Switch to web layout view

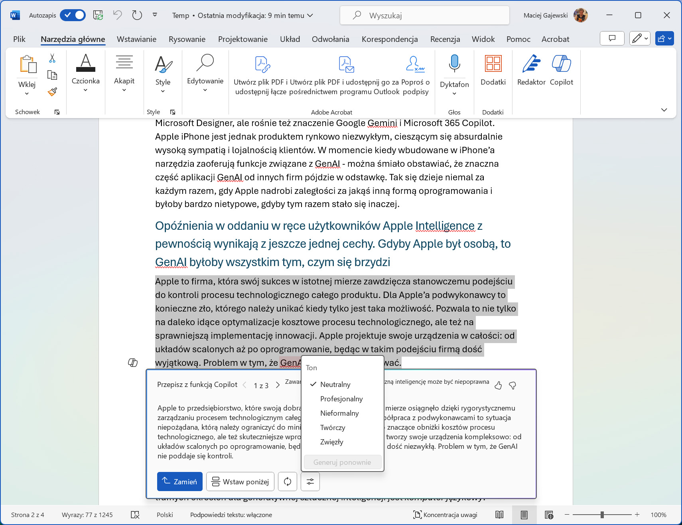(x=549, y=515)
